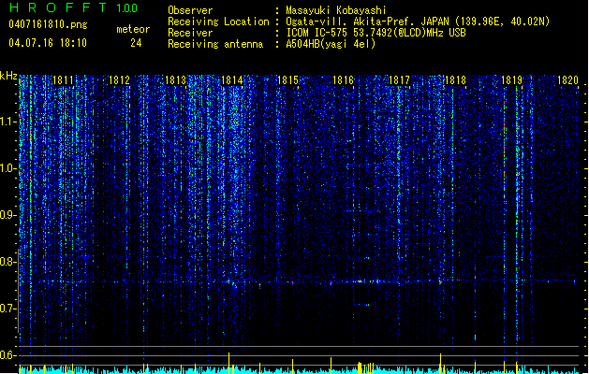Click the 1817 time marker
Image resolution: width=589 pixels, height=374 pixels.
point(399,80)
